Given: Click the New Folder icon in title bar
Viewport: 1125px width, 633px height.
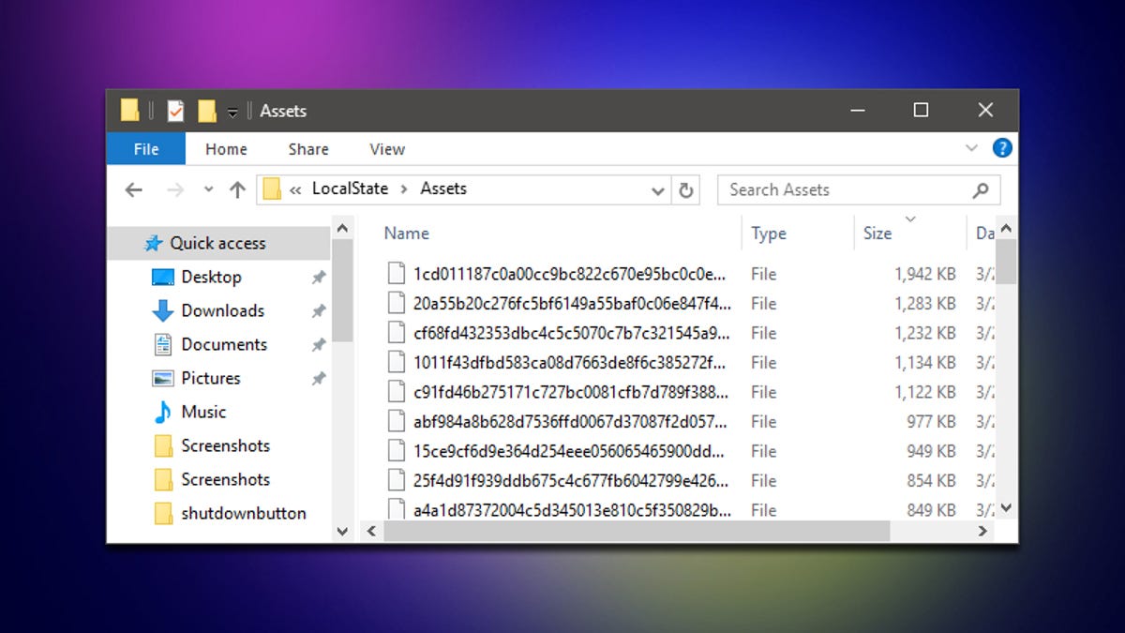Looking at the screenshot, I should pos(207,111).
